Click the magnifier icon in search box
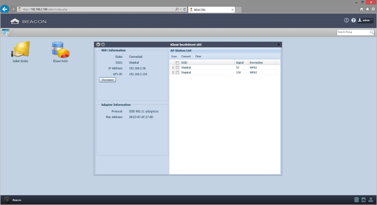The height and width of the screenshot is (205, 377). (372, 32)
